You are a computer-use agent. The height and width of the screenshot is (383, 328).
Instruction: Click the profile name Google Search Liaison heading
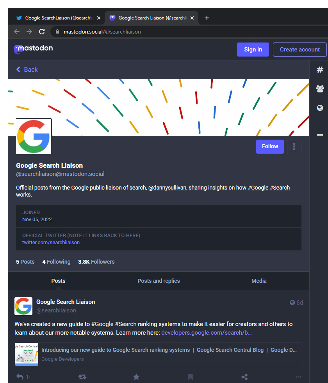tap(50, 166)
